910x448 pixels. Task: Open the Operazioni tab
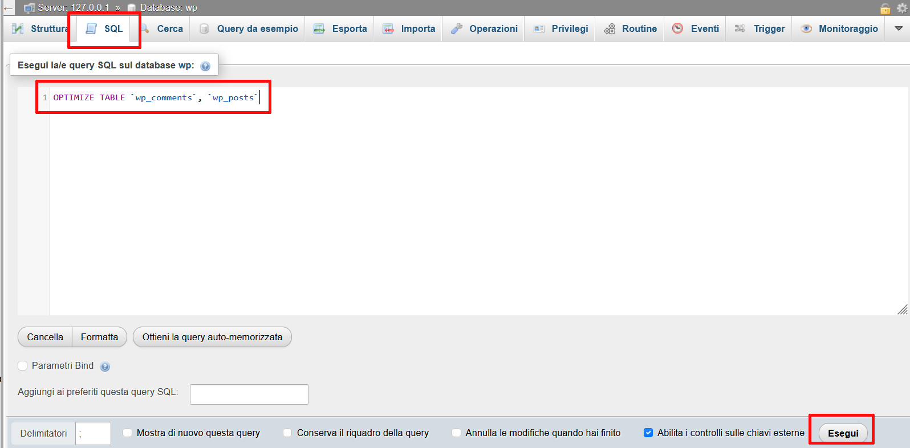click(484, 28)
